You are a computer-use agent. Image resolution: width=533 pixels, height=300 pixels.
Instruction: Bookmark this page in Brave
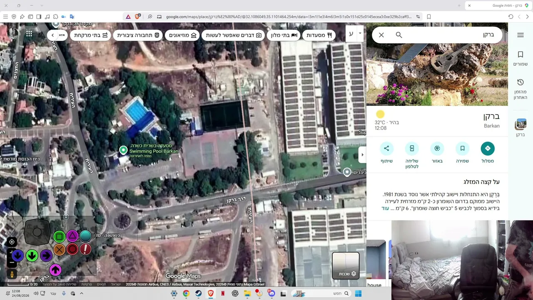[429, 17]
